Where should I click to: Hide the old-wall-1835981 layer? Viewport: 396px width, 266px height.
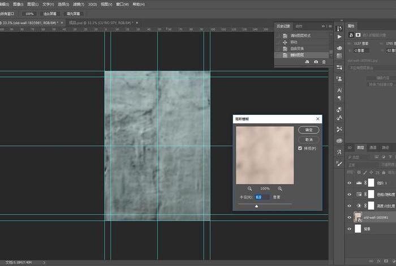[x=350, y=217]
